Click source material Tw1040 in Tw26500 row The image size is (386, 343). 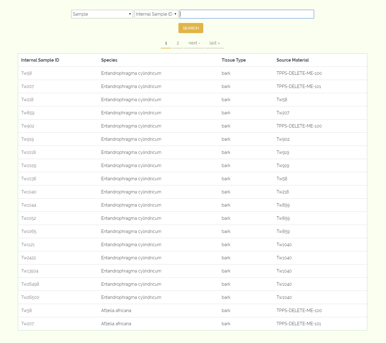click(x=284, y=297)
